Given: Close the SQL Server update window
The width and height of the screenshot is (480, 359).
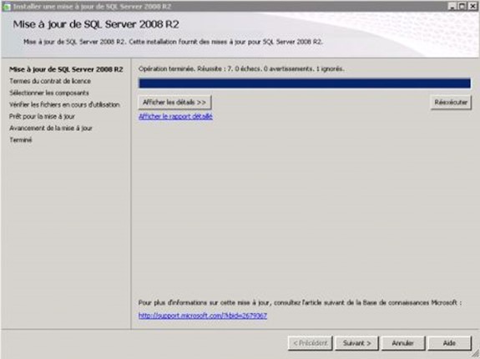Looking at the screenshot, I should [472, 6].
